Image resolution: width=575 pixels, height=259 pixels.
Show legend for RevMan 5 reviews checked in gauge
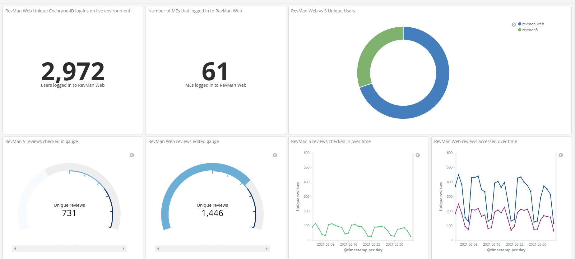pyautogui.click(x=132, y=155)
